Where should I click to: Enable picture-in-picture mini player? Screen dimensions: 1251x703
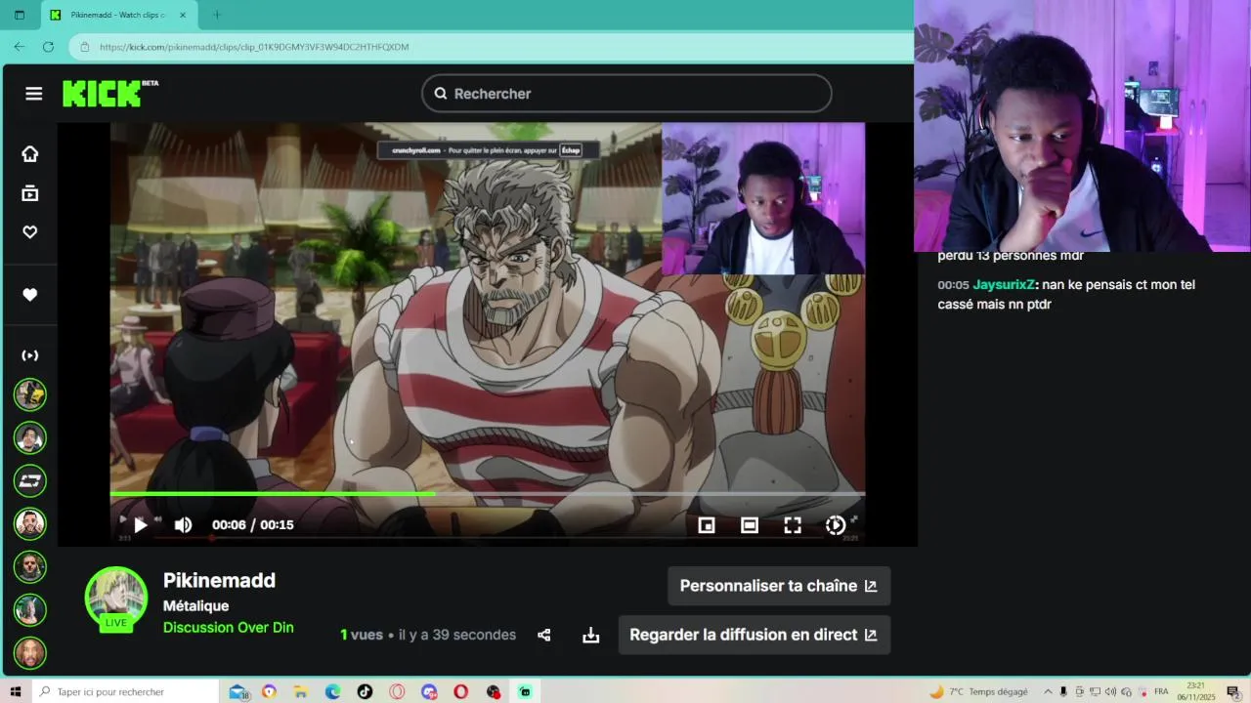(x=707, y=525)
